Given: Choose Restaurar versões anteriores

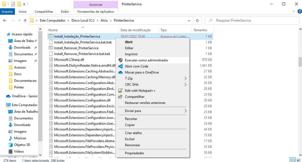Looking at the screenshot, I should (x=145, y=103).
